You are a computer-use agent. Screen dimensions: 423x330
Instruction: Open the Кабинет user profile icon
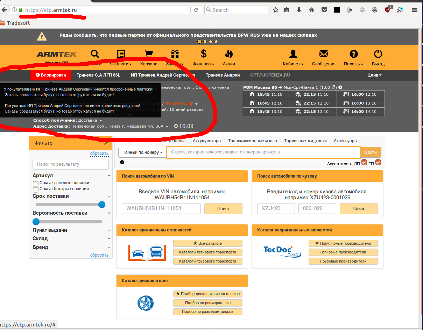pyautogui.click(x=293, y=54)
